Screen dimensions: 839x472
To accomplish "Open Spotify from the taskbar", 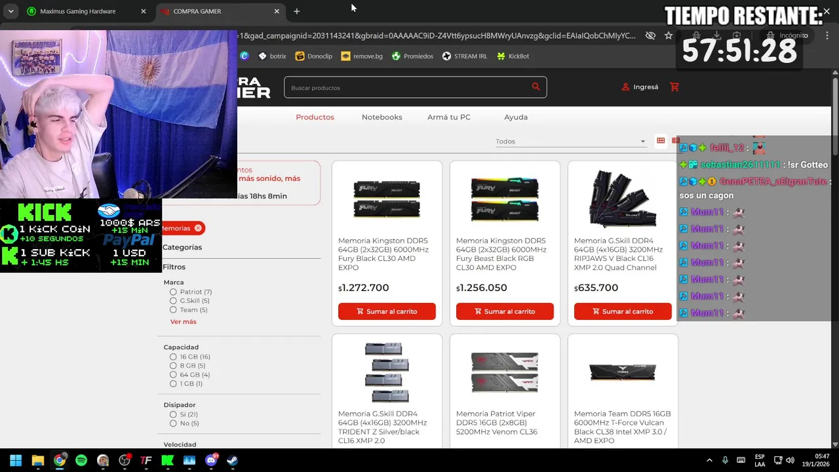I will tap(81, 460).
